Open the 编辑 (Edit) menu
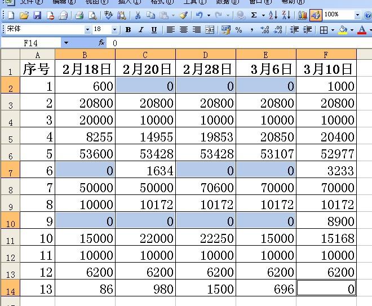The width and height of the screenshot is (372, 306). [x=64, y=2]
